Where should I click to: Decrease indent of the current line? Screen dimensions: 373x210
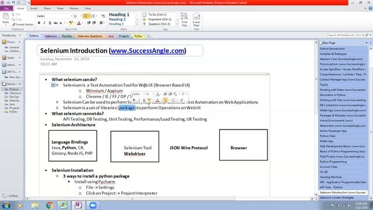[89, 23]
